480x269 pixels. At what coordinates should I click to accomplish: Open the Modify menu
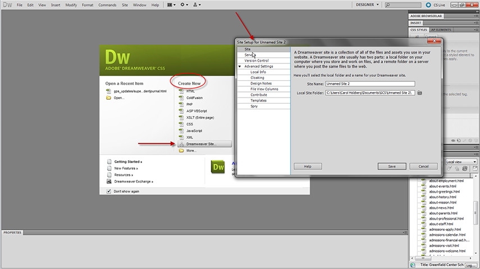pyautogui.click(x=71, y=5)
